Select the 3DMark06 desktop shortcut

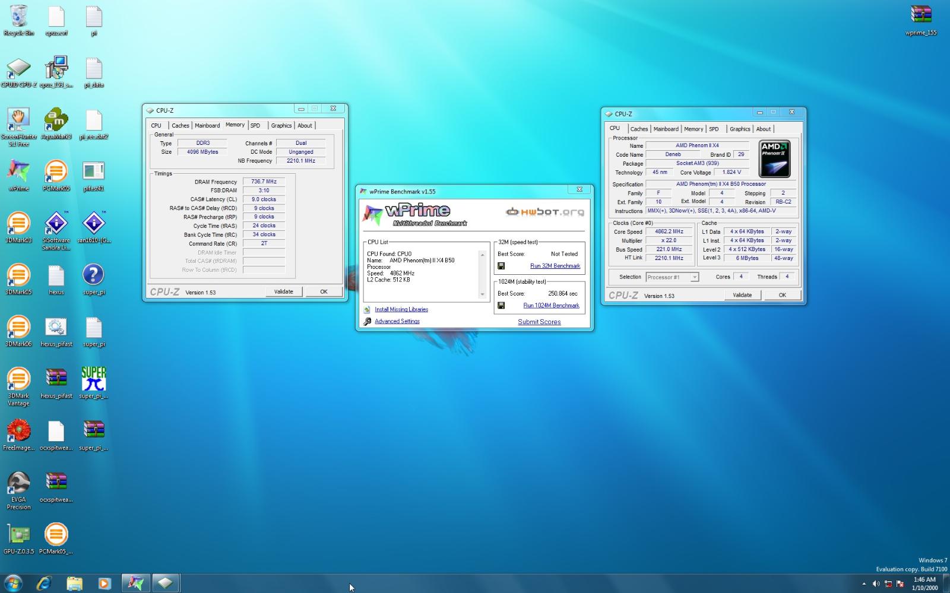point(18,331)
